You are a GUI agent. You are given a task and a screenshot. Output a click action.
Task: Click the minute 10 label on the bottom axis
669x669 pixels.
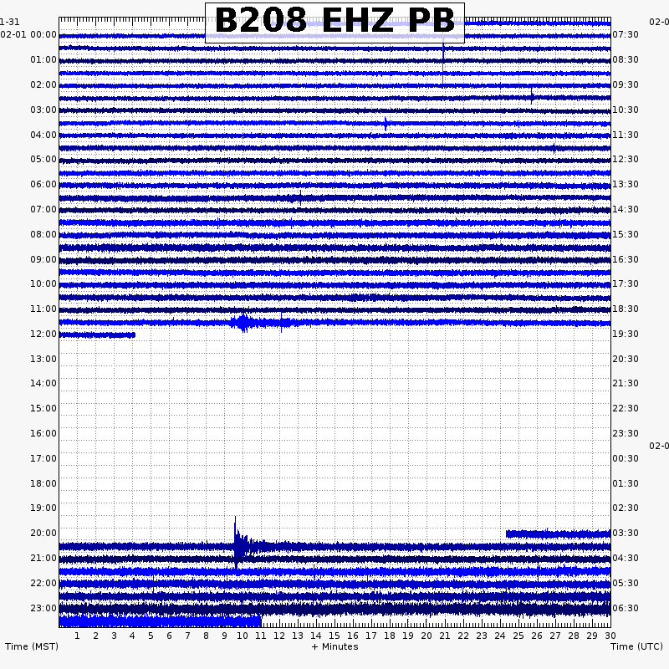point(243,636)
